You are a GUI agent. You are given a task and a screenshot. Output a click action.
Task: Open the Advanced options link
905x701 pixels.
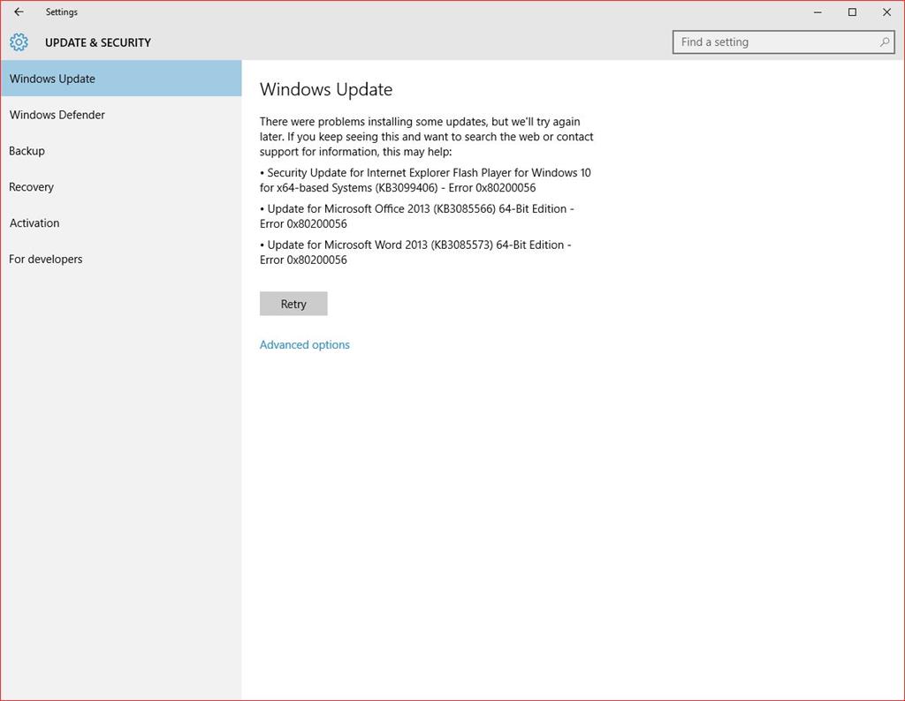pyautogui.click(x=305, y=344)
